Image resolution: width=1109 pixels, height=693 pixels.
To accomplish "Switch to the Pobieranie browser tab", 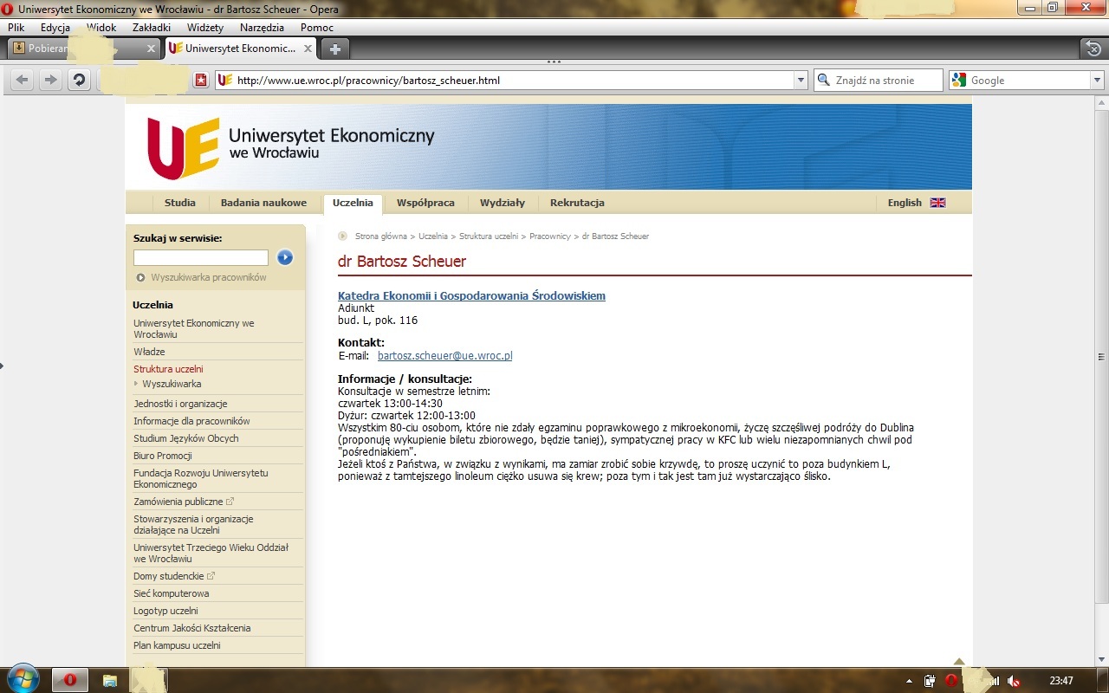I will click(84, 49).
